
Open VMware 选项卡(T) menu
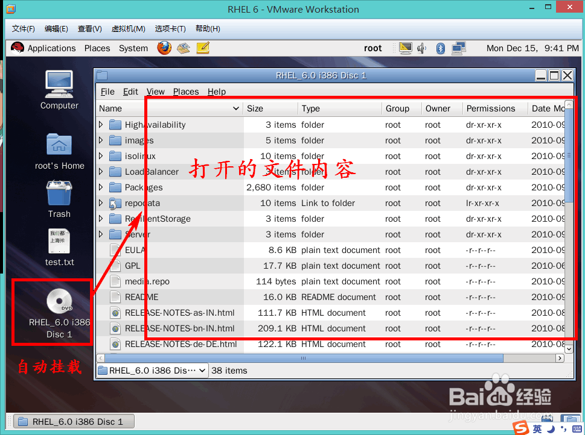170,29
